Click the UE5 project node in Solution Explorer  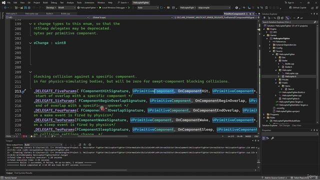[x=275, y=32]
